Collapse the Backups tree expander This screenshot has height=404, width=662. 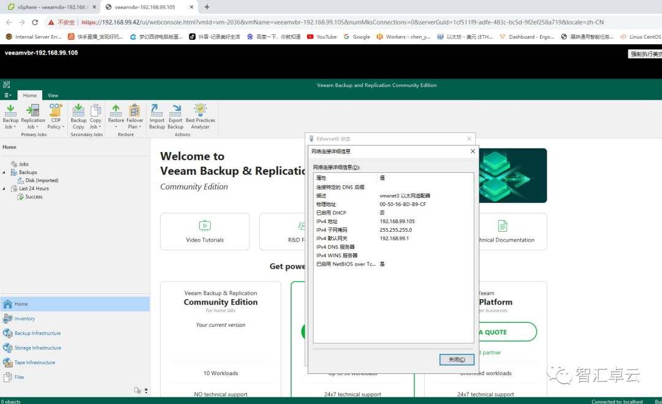4,172
